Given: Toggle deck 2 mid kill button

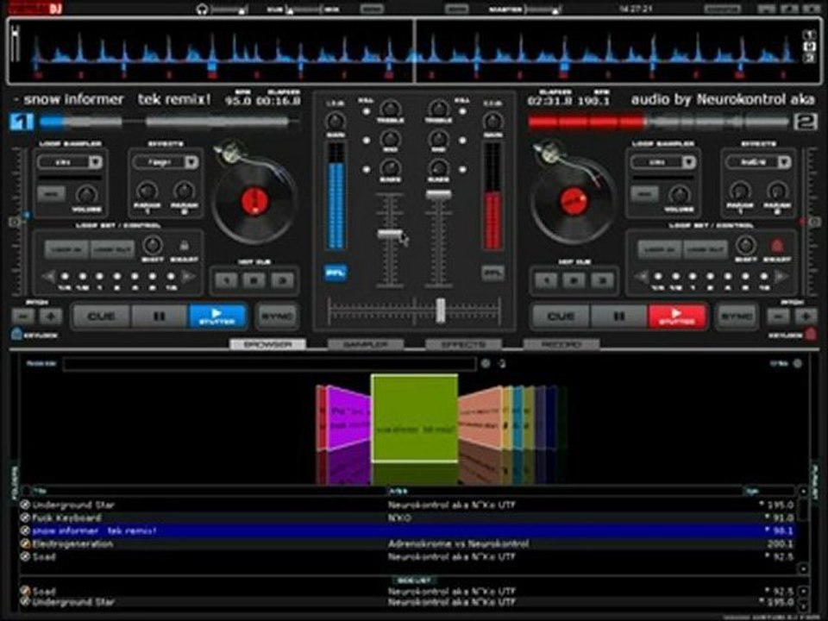Looking at the screenshot, I should click(462, 141).
